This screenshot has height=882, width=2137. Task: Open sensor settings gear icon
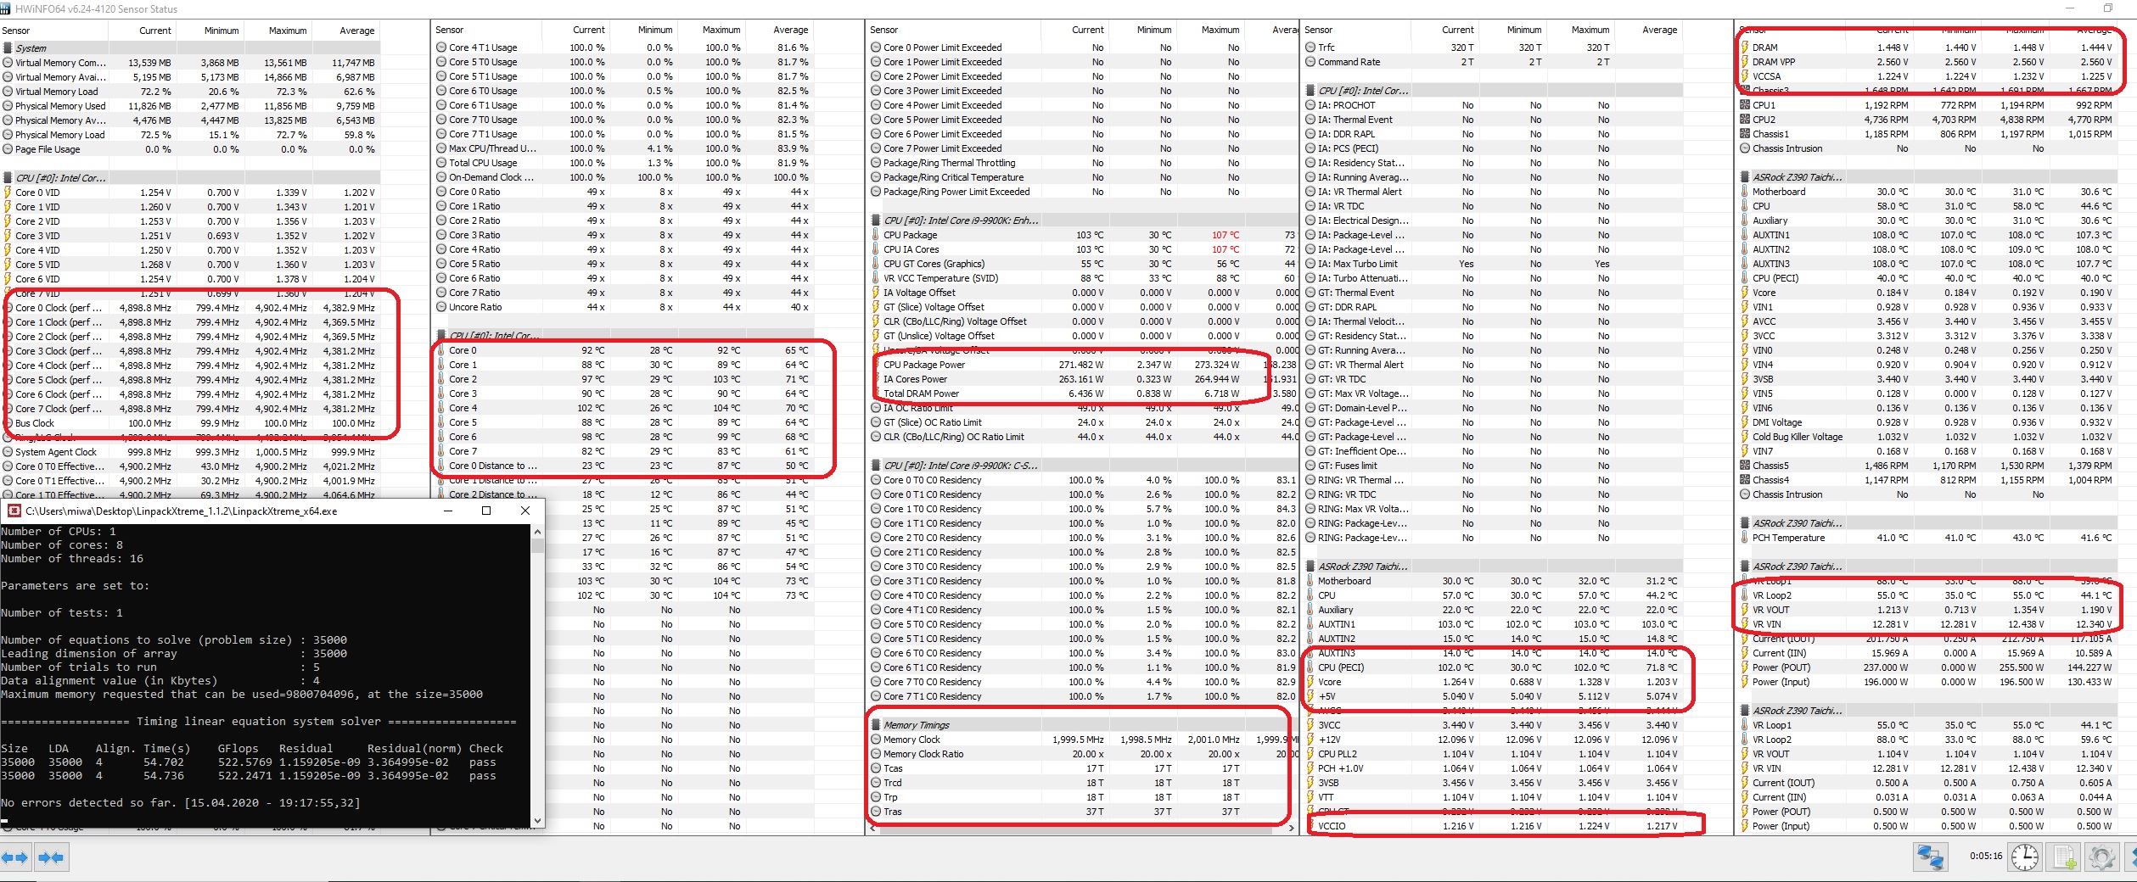click(x=2101, y=857)
